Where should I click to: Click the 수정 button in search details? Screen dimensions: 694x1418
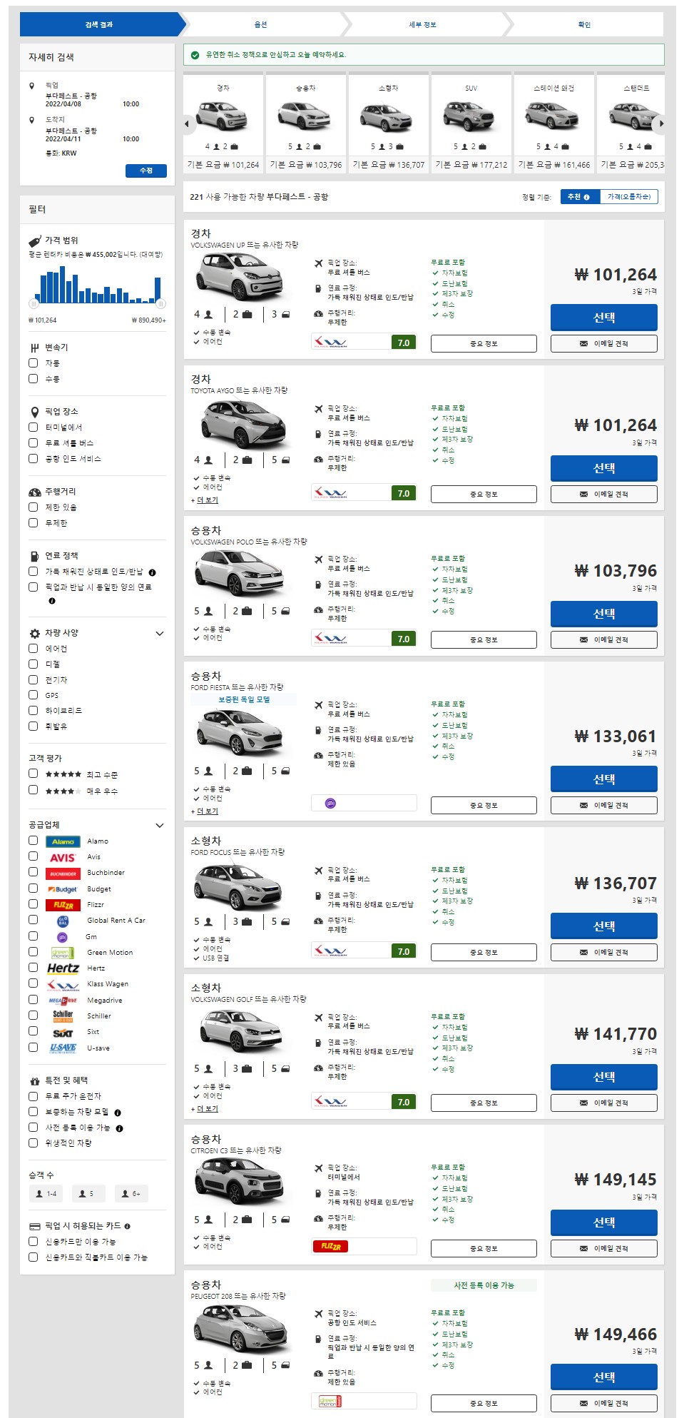[146, 171]
